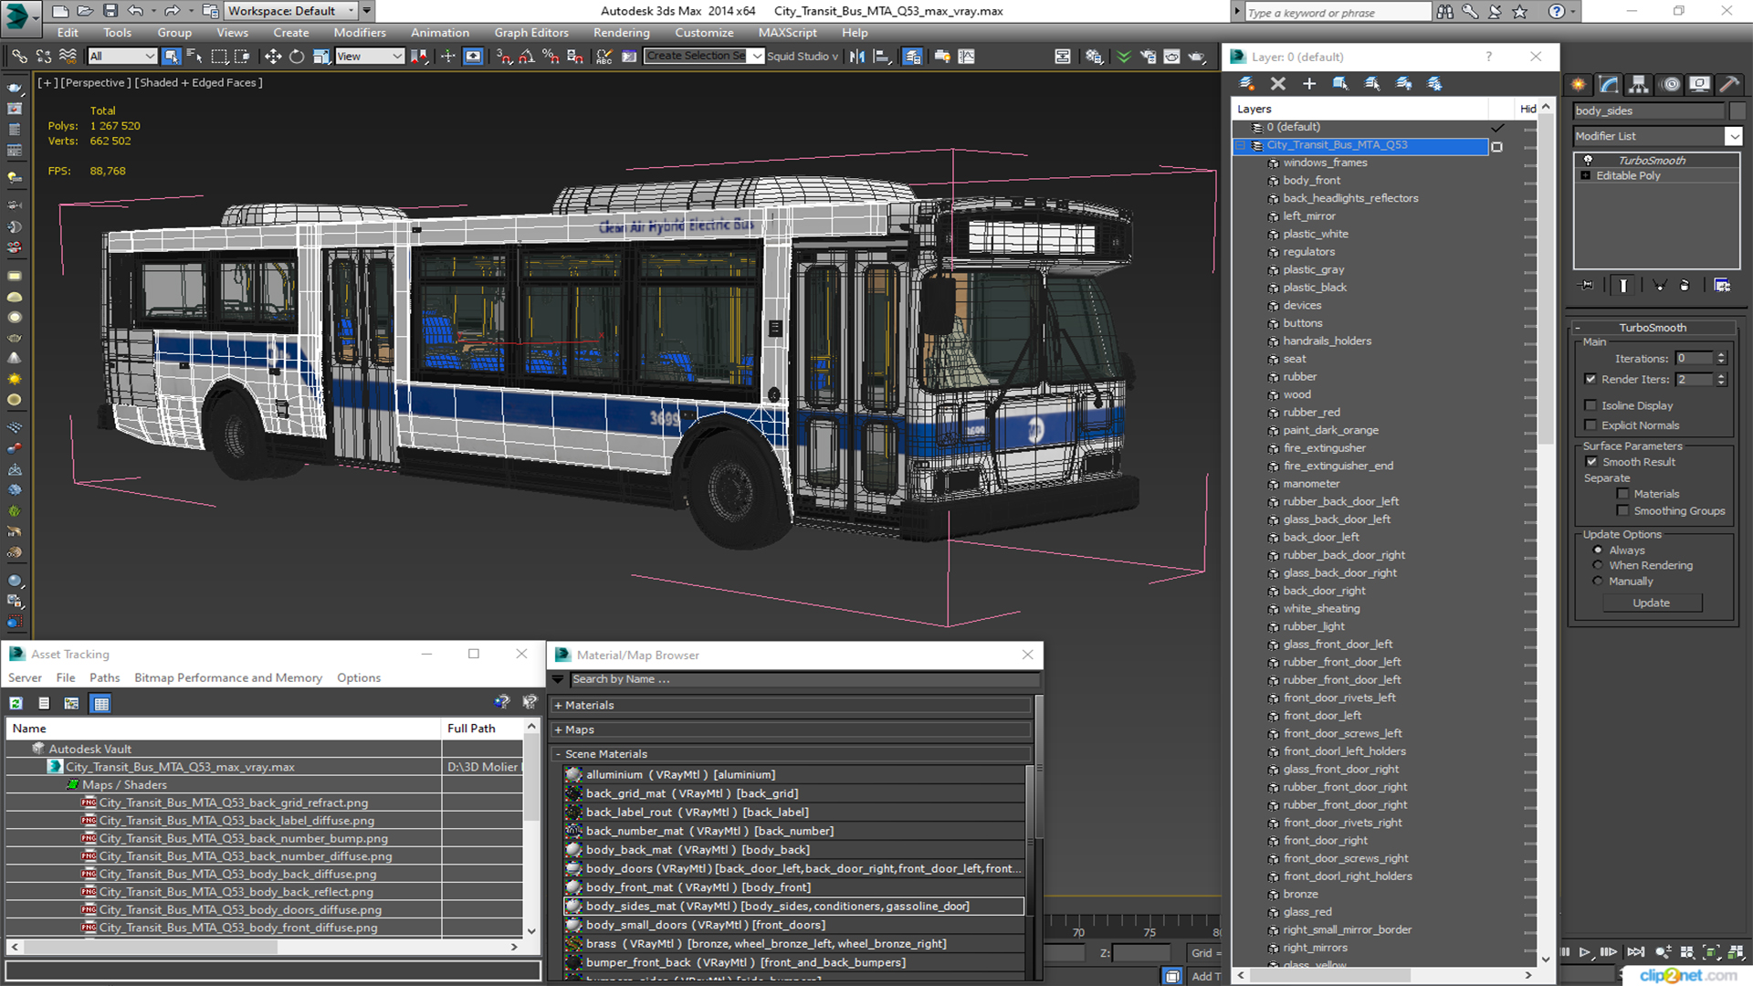
Task: Click the Play Animation button
Action: 1585,952
